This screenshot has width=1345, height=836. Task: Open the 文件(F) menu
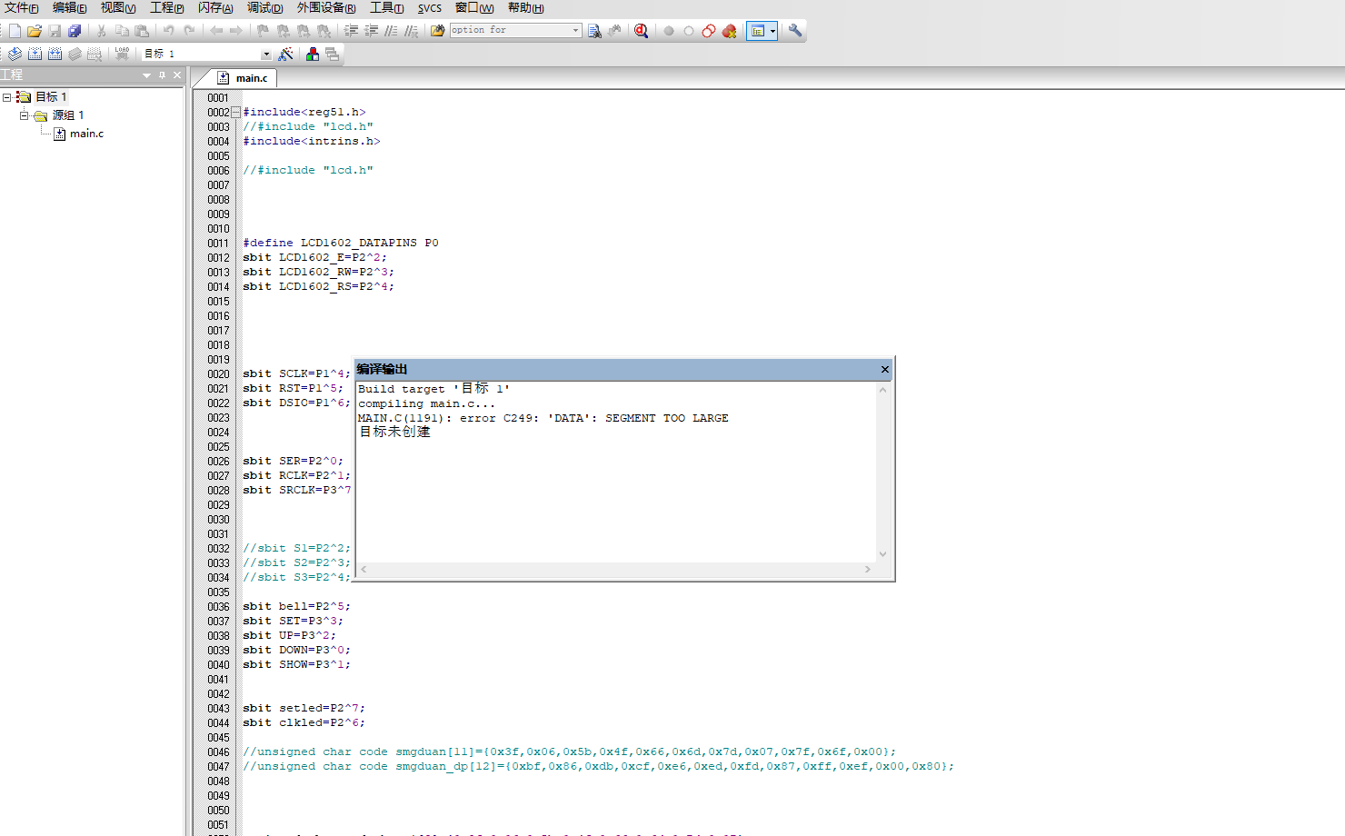(x=21, y=8)
